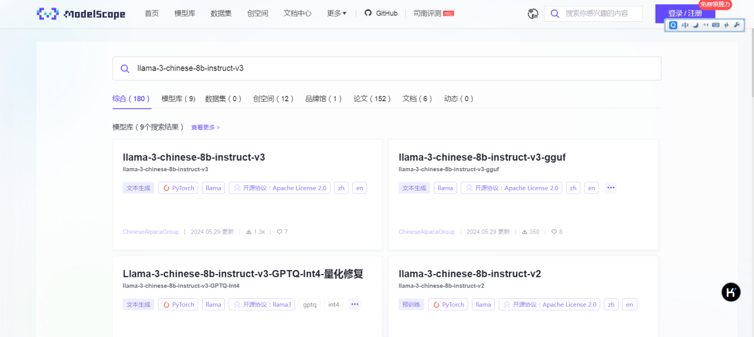Click the ModelScope logo
Viewport: 754px width, 337px height.
click(x=81, y=14)
